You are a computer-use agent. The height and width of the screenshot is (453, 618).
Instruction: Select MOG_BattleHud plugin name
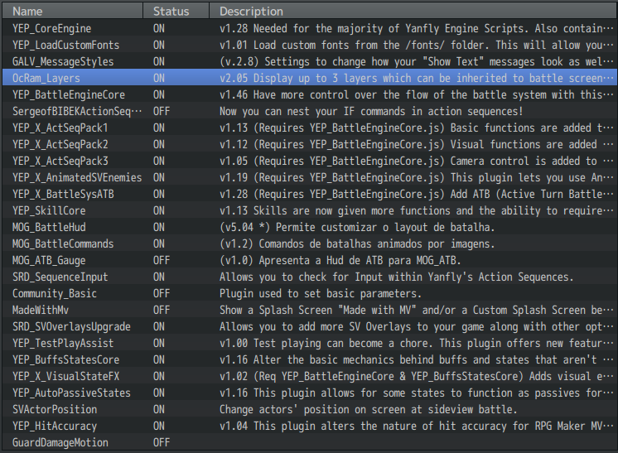[x=49, y=227]
